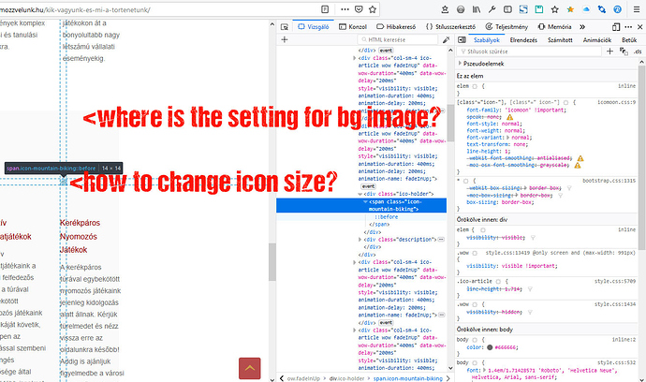Screen dimensions: 646x382
Task: Select the Szabályok rules tab
Action: point(486,40)
